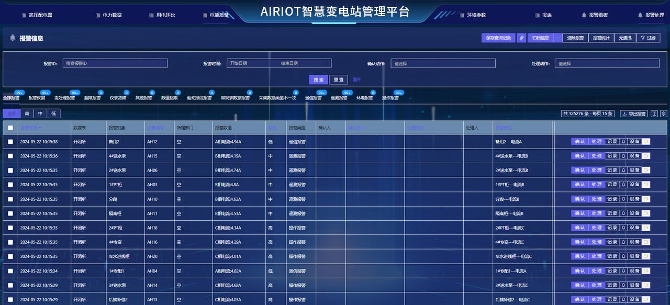
Task: Check the box for the 分段 row
Action: (x=10, y=199)
